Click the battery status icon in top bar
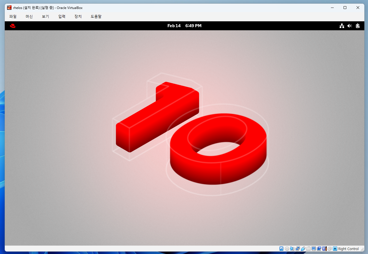The image size is (368, 254). coord(358,26)
